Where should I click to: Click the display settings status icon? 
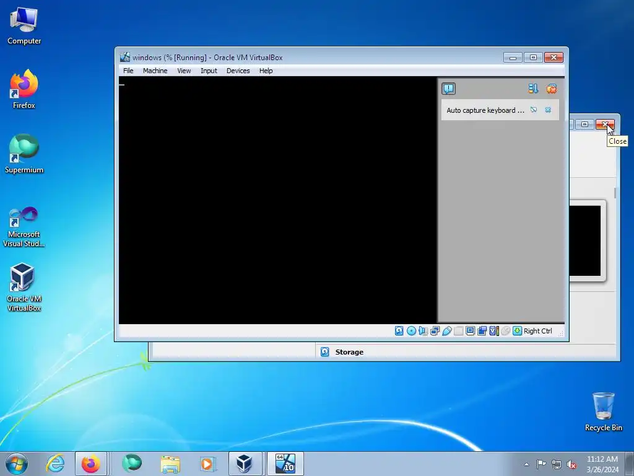pyautogui.click(x=471, y=331)
